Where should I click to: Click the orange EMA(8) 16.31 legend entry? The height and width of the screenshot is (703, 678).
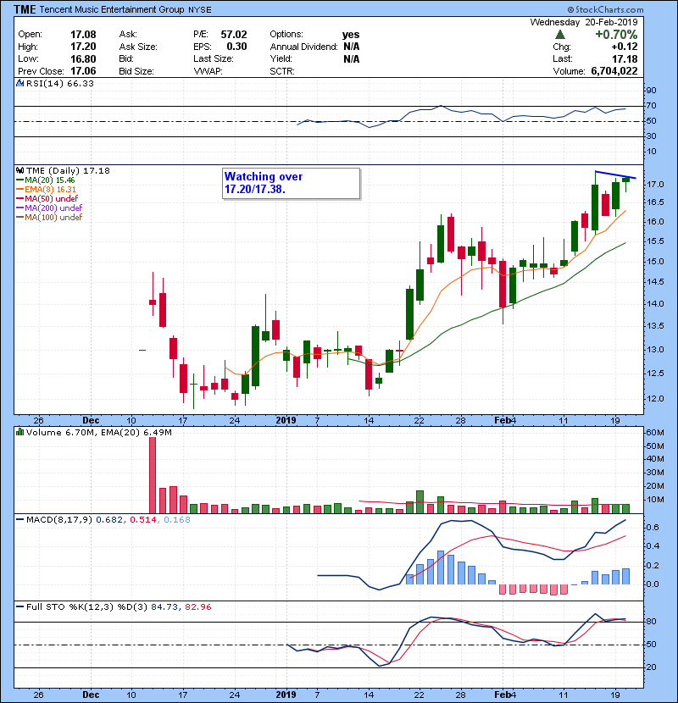[x=47, y=189]
